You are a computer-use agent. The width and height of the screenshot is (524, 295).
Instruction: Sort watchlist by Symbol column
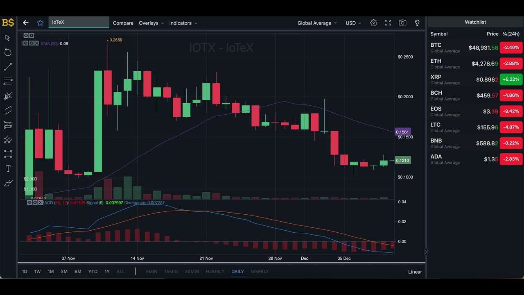coord(439,34)
